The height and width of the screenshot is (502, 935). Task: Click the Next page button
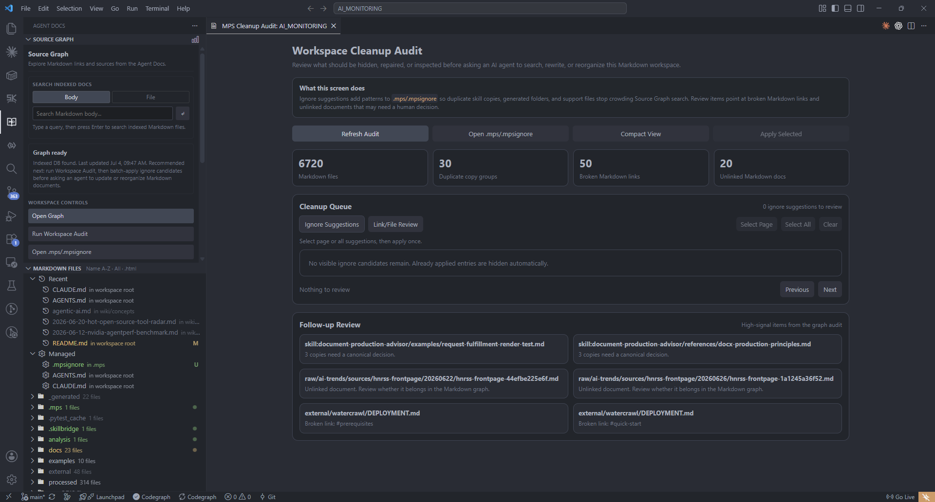(x=830, y=289)
